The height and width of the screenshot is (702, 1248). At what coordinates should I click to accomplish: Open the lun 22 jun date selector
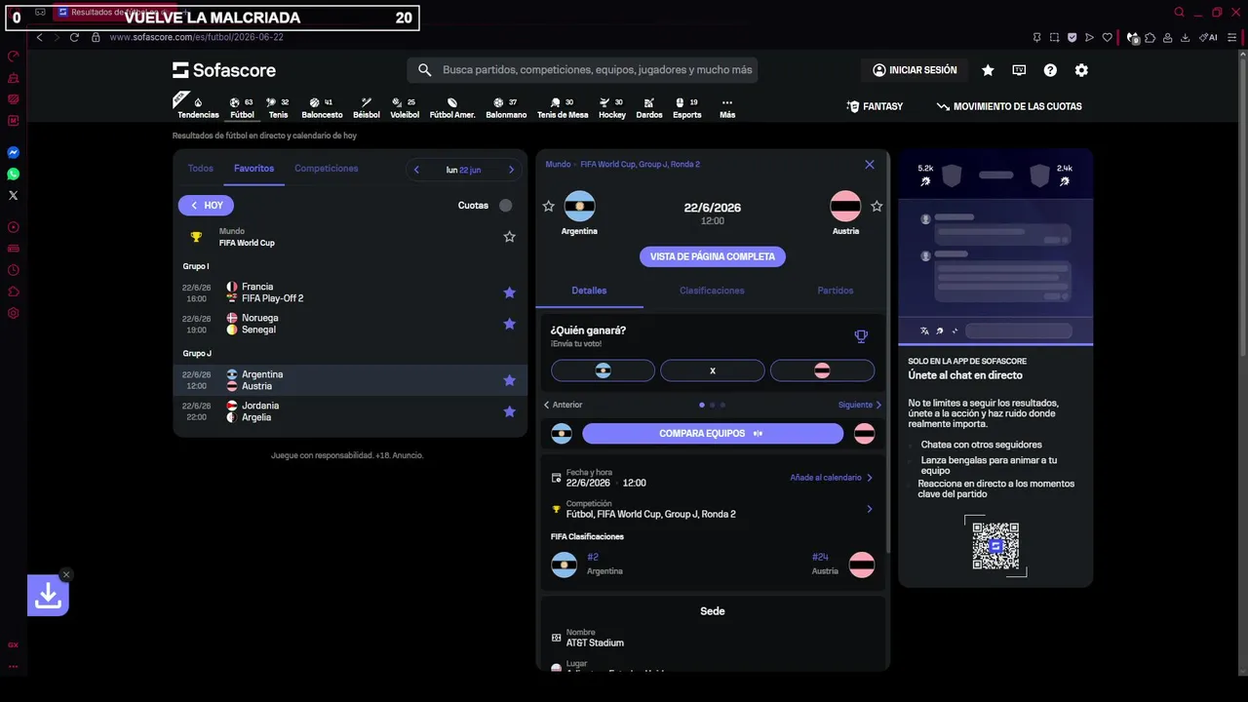click(463, 170)
